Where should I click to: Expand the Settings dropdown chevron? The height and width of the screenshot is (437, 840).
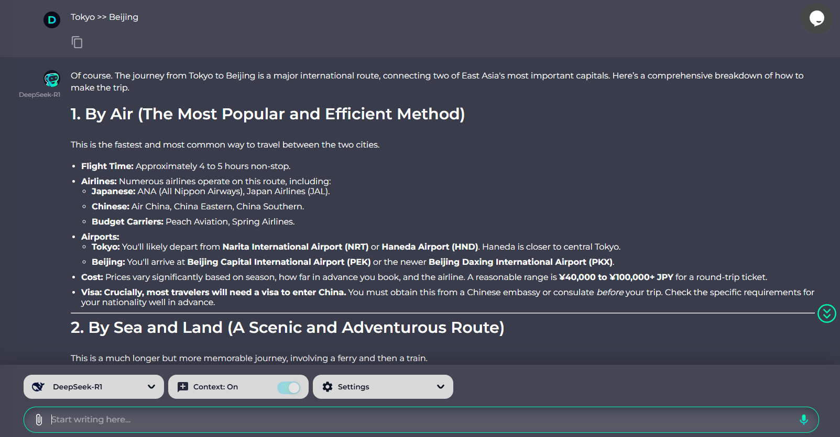pos(441,387)
